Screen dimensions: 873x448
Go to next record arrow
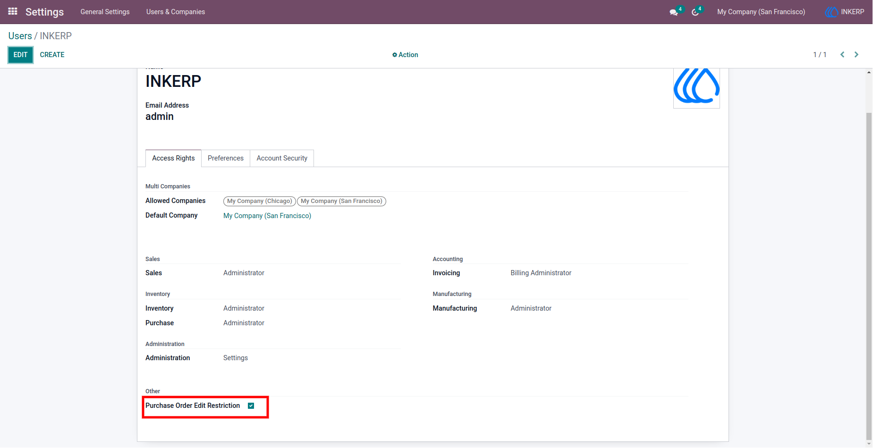click(856, 55)
